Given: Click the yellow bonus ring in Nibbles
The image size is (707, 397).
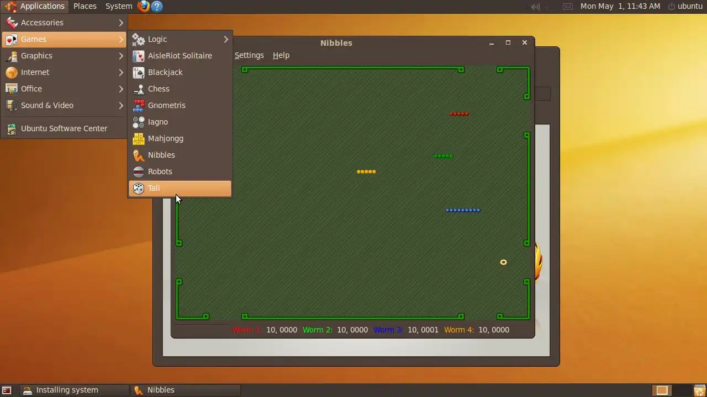Looking at the screenshot, I should pyautogui.click(x=503, y=262).
